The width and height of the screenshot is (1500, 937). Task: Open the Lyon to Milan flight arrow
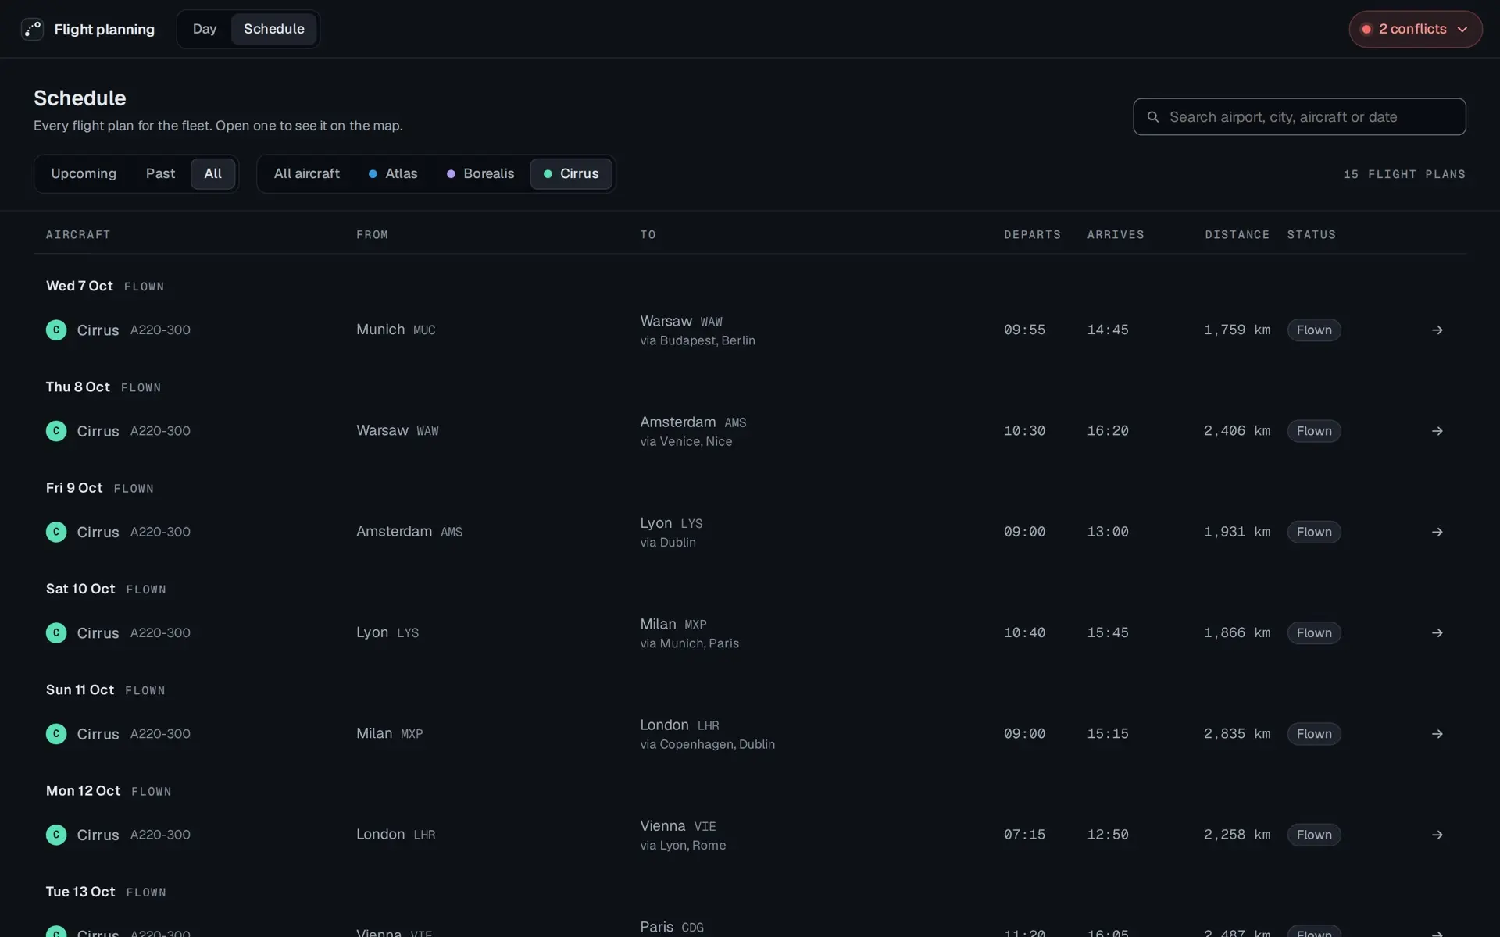1437,632
